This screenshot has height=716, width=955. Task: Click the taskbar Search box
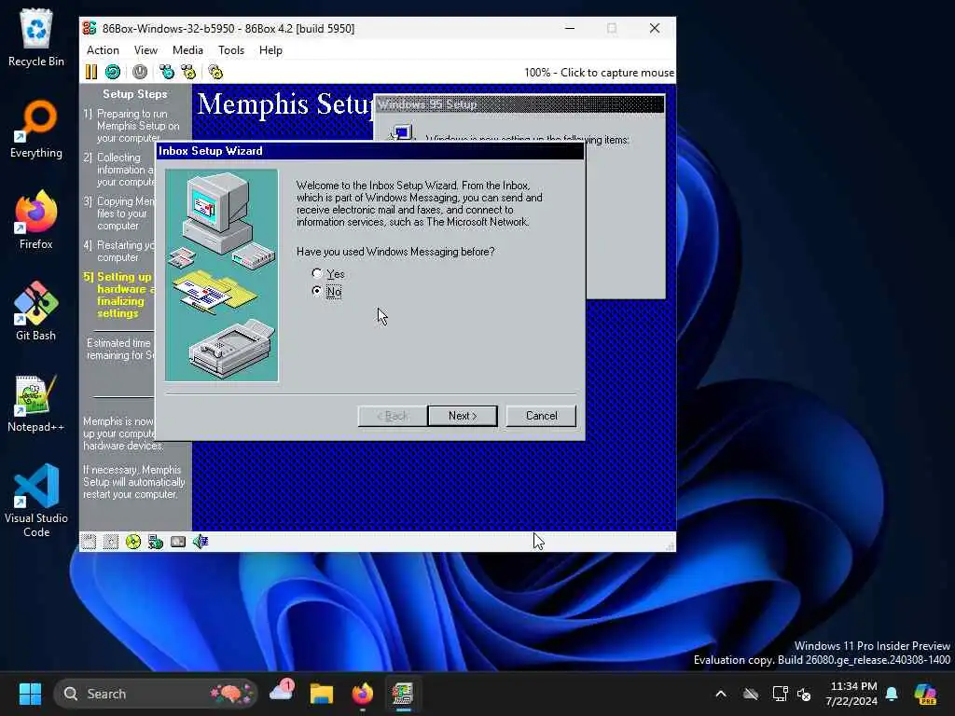156,694
